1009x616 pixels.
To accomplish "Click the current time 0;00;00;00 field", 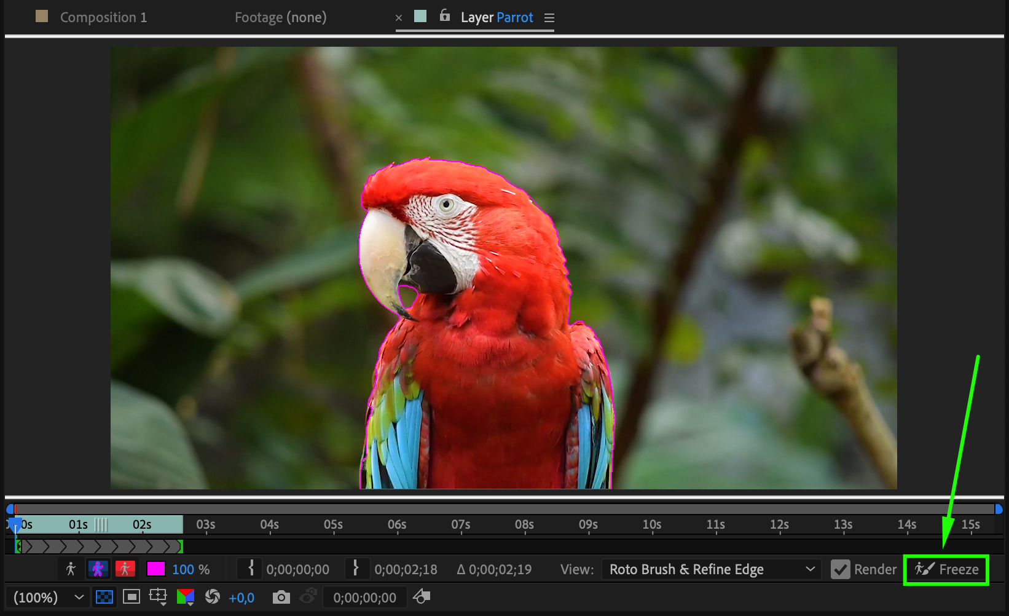I will pyautogui.click(x=364, y=598).
